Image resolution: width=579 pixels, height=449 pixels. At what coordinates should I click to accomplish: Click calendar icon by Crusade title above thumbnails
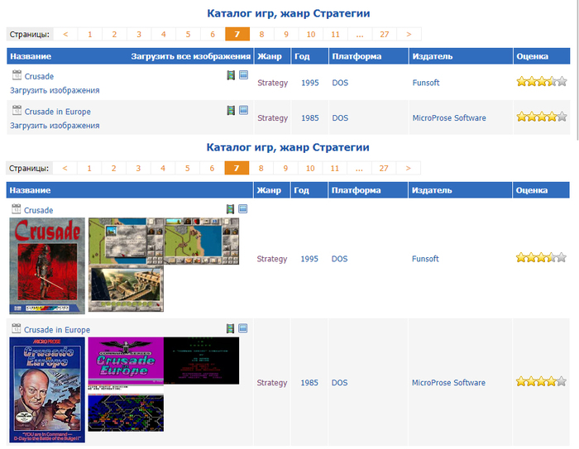pyautogui.click(x=16, y=209)
